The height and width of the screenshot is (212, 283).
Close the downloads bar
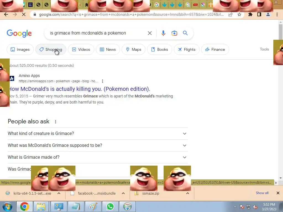pyautogui.click(x=278, y=193)
